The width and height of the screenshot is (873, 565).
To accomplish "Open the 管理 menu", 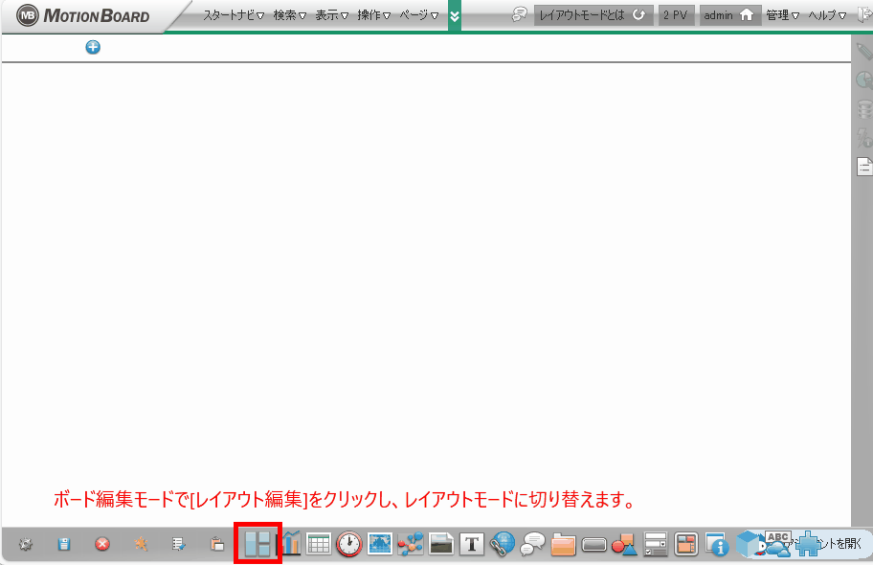I will click(782, 15).
